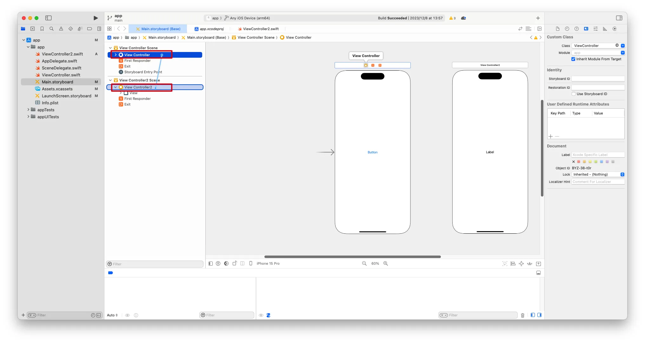Collapse the View Controller2 Scene

tap(110, 80)
